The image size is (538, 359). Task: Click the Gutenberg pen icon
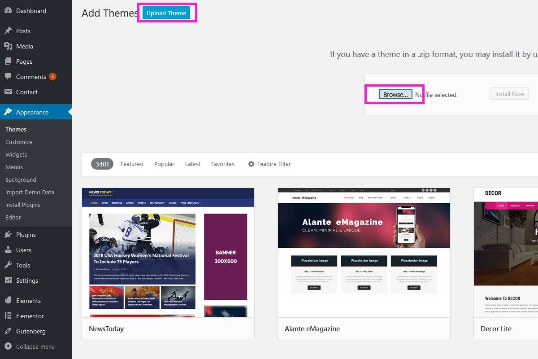[x=8, y=331]
